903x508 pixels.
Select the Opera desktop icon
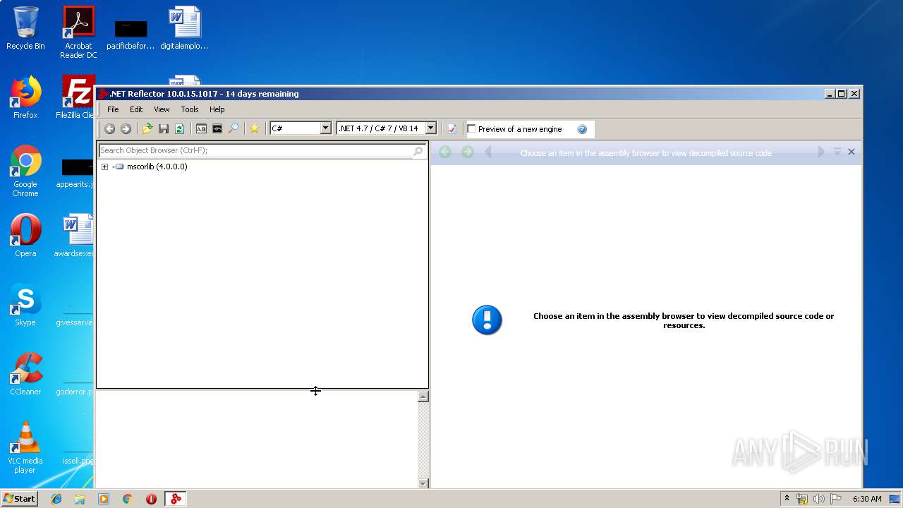click(25, 236)
